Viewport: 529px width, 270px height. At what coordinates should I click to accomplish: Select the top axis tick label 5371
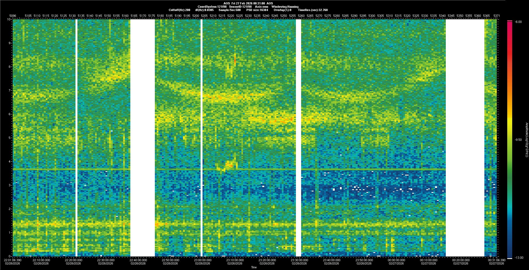(x=497, y=16)
